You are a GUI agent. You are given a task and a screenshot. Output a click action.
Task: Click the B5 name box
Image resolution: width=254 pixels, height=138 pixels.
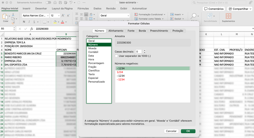(7, 29)
